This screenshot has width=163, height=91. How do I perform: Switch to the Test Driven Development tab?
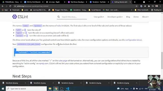(x=77, y=2)
